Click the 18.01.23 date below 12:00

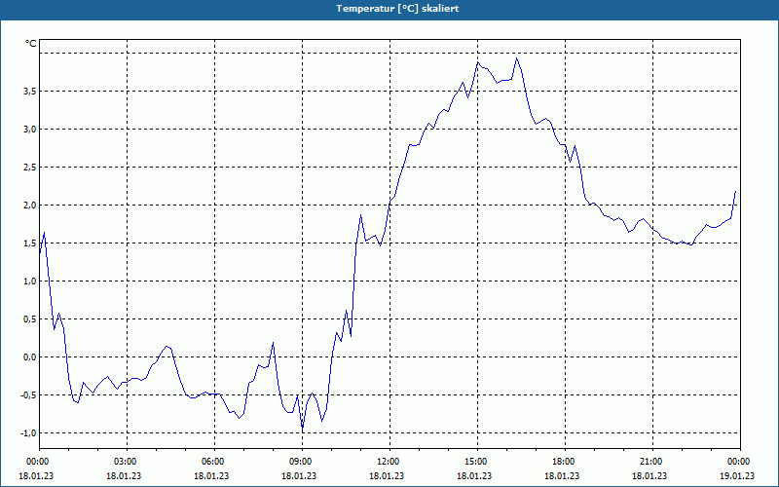point(387,475)
